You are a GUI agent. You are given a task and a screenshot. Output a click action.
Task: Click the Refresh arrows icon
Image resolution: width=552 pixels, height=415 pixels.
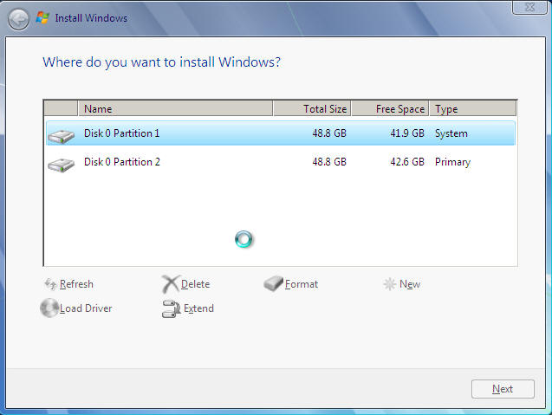[50, 284]
